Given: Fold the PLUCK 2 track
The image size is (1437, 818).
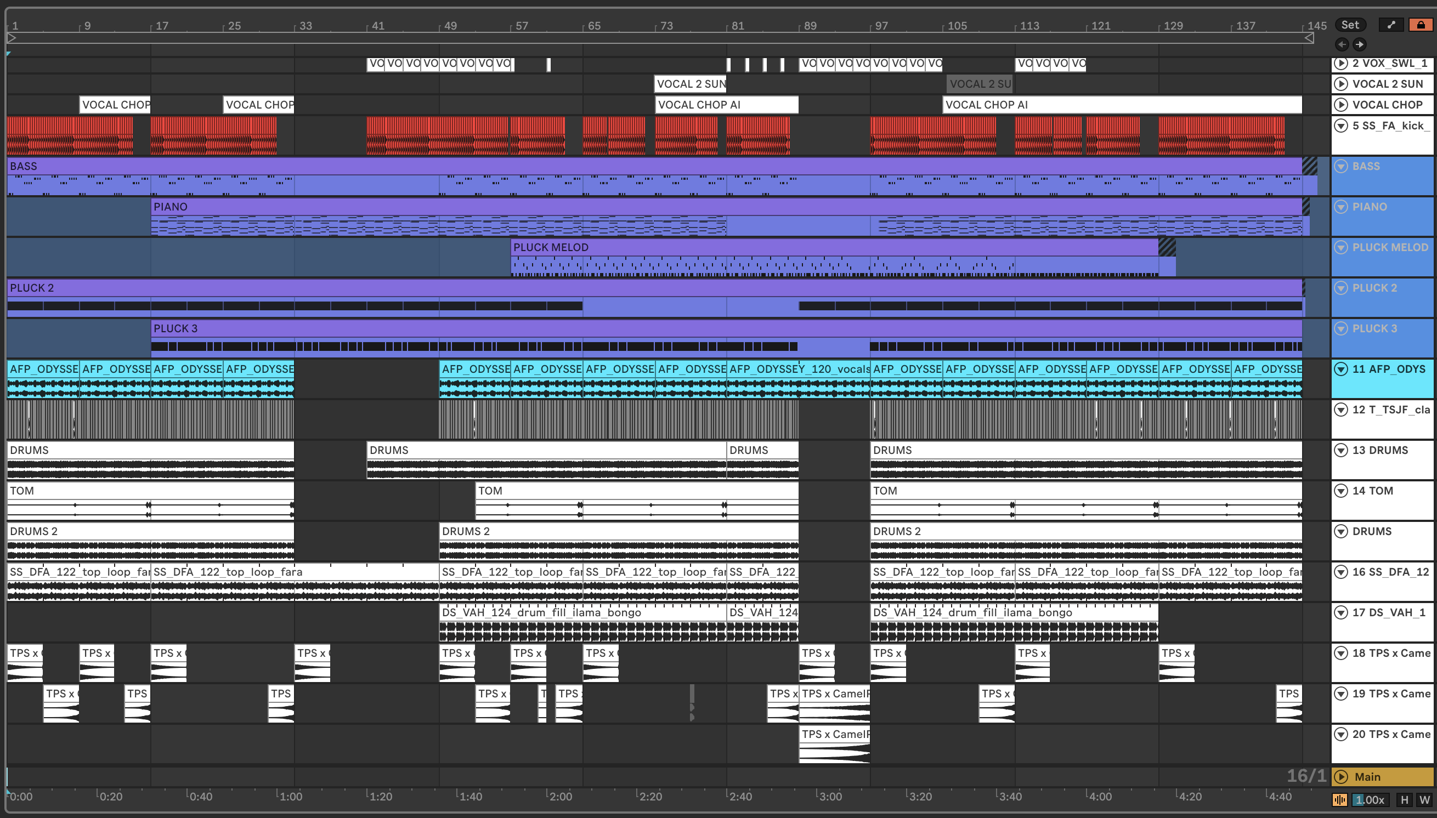Looking at the screenshot, I should [x=1341, y=288].
